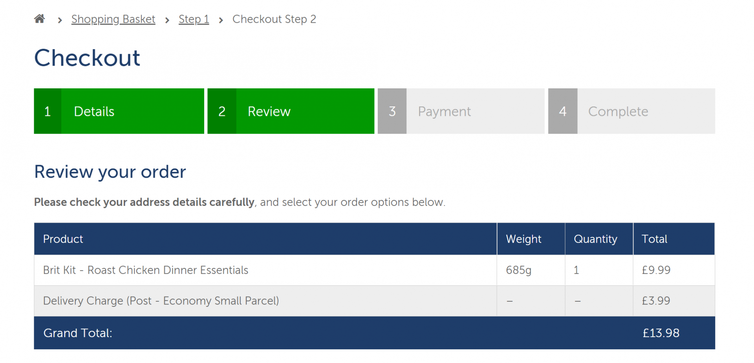The height and width of the screenshot is (363, 754).
Task: Click the Weight column header
Action: click(x=531, y=239)
